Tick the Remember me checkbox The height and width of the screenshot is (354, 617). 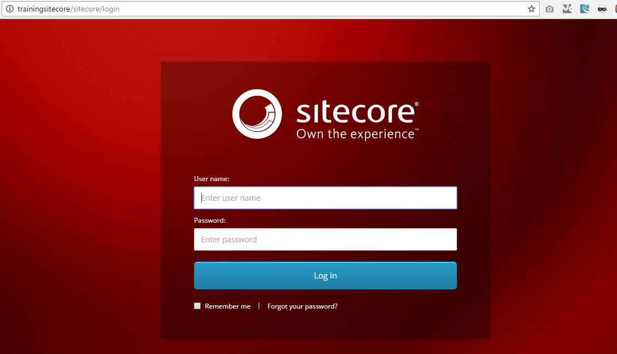tap(197, 306)
